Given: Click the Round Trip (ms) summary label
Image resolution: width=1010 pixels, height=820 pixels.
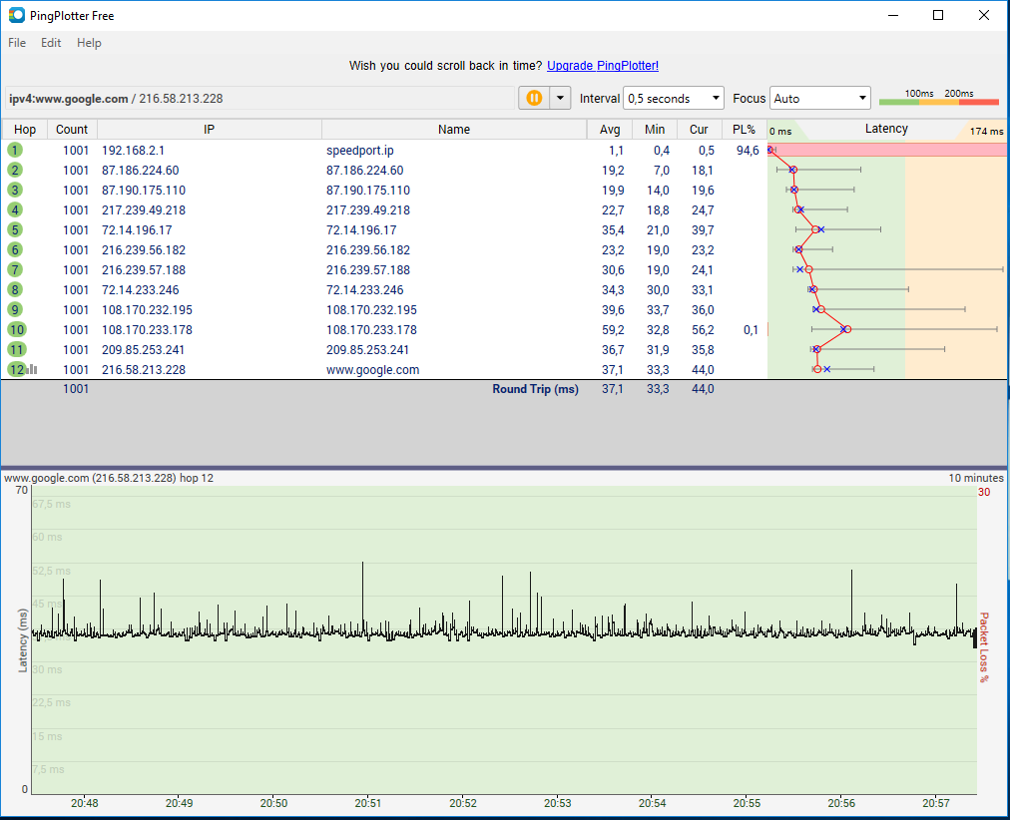Looking at the screenshot, I should (535, 389).
